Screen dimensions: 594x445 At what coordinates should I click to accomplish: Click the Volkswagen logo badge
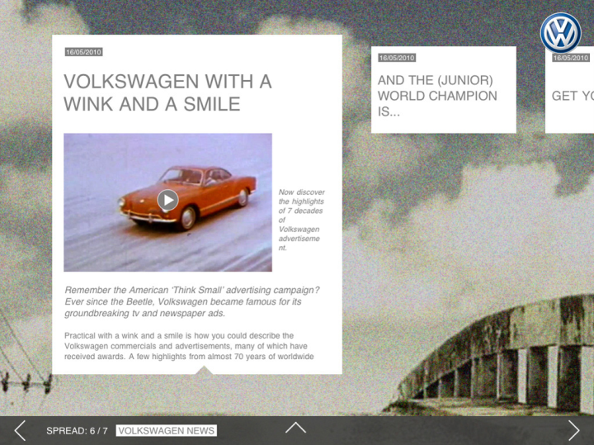tap(561, 33)
